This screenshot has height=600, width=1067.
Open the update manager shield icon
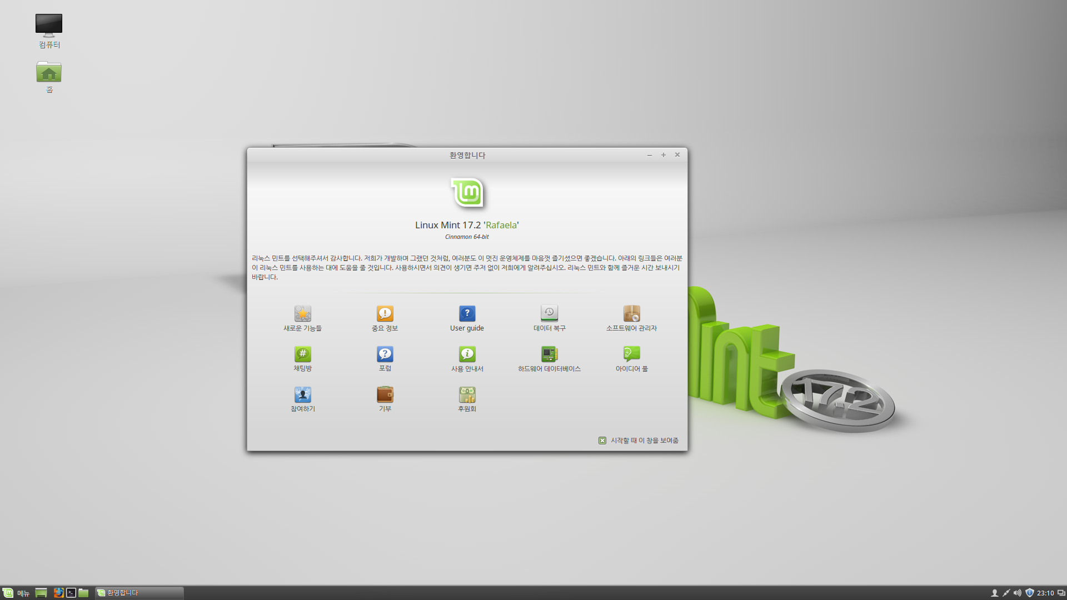(x=1029, y=593)
